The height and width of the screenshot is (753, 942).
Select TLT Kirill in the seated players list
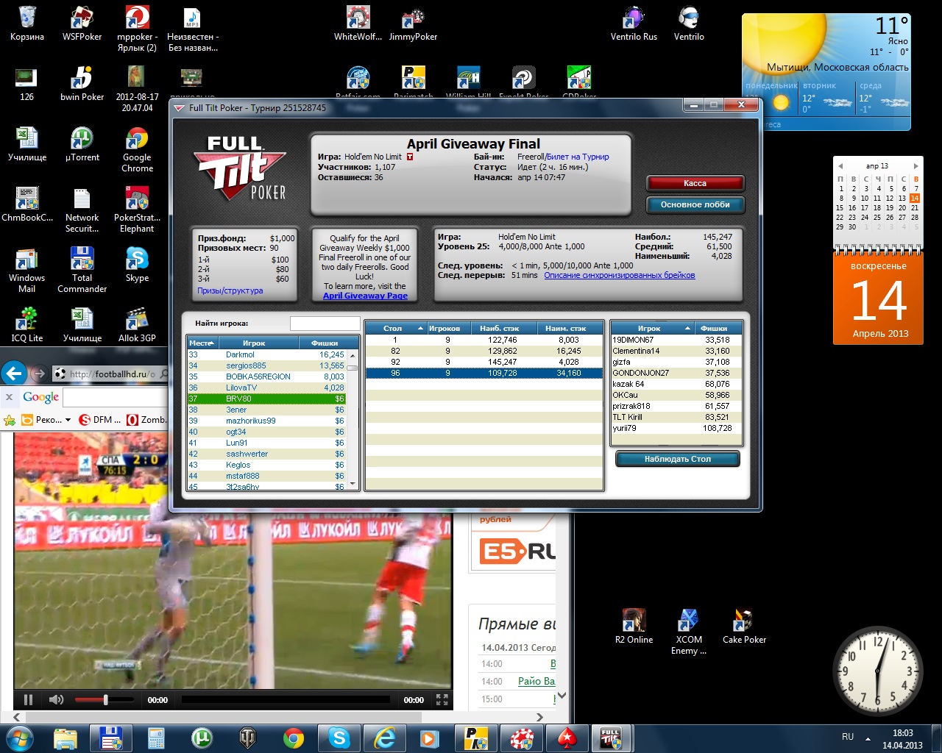676,417
